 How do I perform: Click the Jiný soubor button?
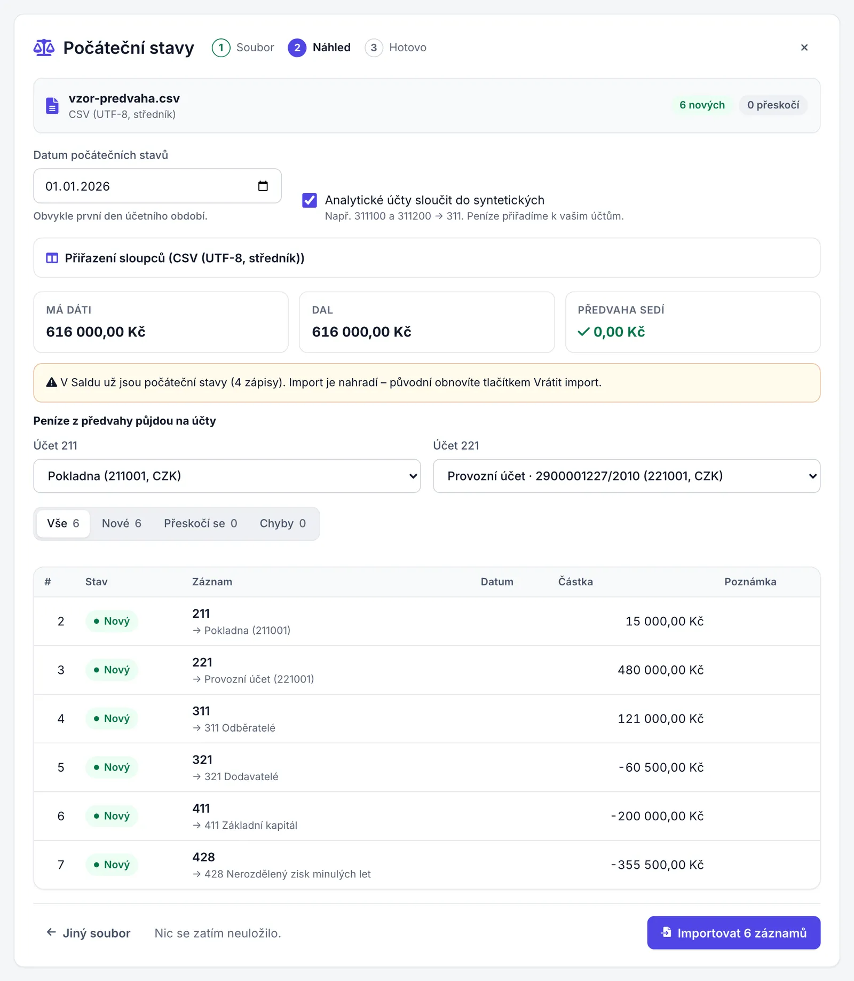(x=88, y=933)
